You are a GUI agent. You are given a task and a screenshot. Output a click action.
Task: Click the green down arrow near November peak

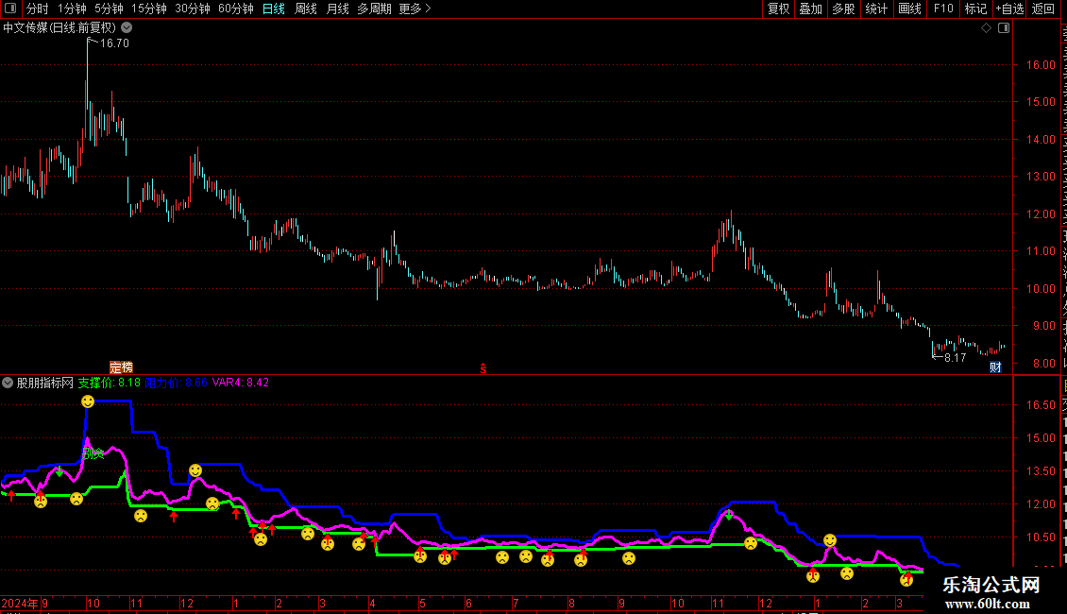tap(729, 516)
